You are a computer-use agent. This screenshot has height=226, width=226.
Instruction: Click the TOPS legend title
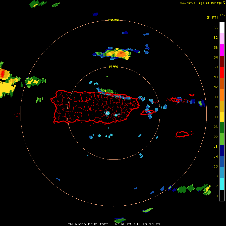[x=221, y=15]
